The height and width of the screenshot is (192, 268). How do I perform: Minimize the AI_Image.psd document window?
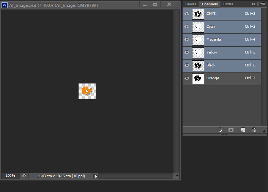tap(145, 5)
